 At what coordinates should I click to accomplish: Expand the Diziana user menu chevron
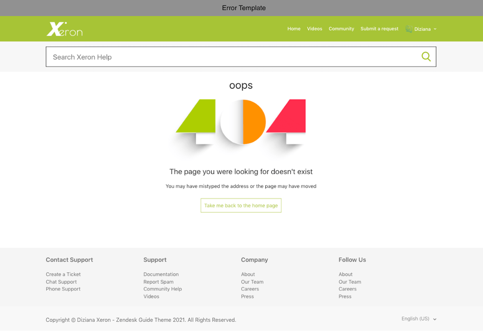[x=435, y=29]
